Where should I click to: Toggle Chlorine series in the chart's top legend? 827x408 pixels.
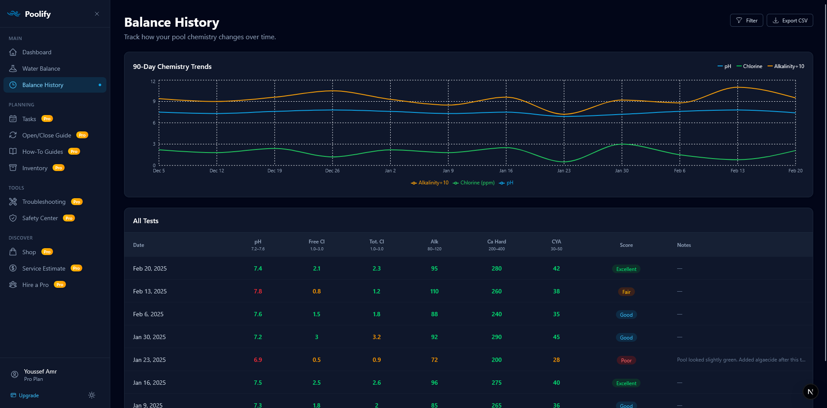pyautogui.click(x=749, y=66)
